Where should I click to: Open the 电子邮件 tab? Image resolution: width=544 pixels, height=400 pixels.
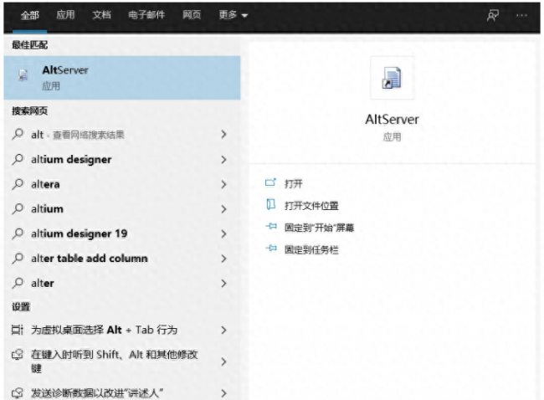point(146,14)
